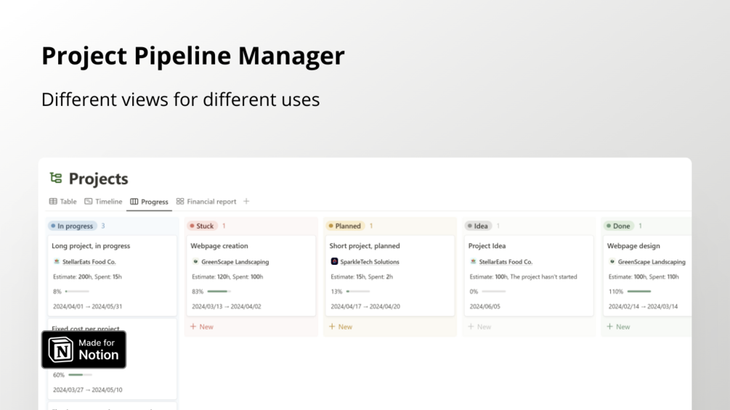Click the Stuck status group label
The width and height of the screenshot is (730, 410).
[x=202, y=226]
